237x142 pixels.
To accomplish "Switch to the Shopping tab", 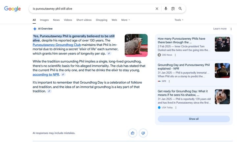I will [x=102, y=20].
